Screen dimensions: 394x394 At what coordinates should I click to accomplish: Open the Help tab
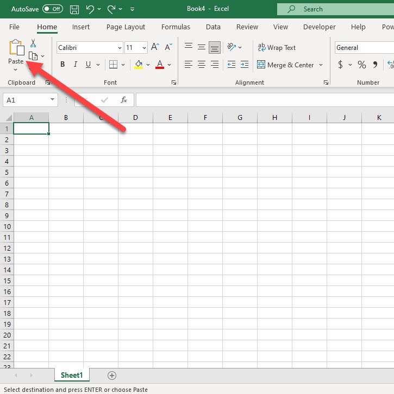pos(358,27)
